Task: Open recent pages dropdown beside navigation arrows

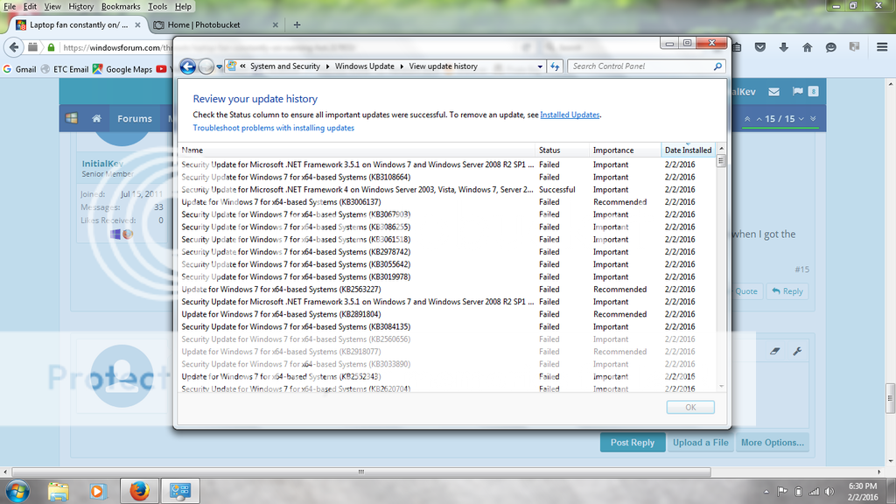Action: [220, 66]
